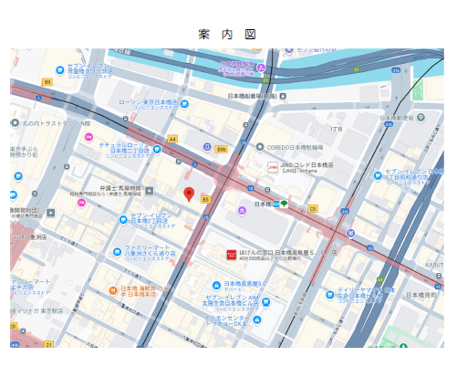
Task: Click the JINS コレド日本橋店 label
Action: click(x=306, y=167)
